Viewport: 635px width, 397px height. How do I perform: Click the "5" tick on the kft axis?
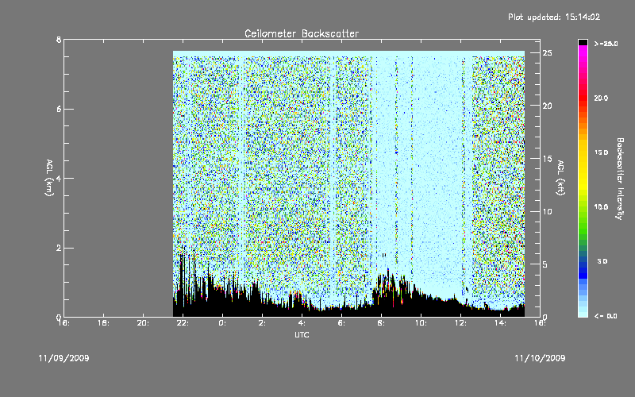(x=545, y=264)
